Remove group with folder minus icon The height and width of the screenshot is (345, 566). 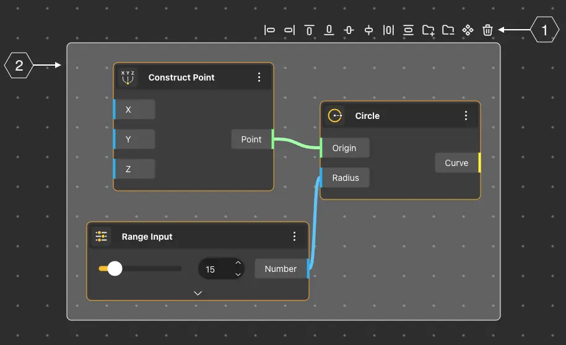click(448, 30)
